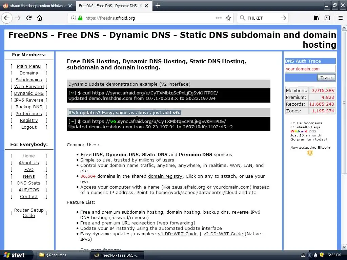Focus the your.domain.com trace field
Screen dimensions: 347x260
tap(310, 69)
